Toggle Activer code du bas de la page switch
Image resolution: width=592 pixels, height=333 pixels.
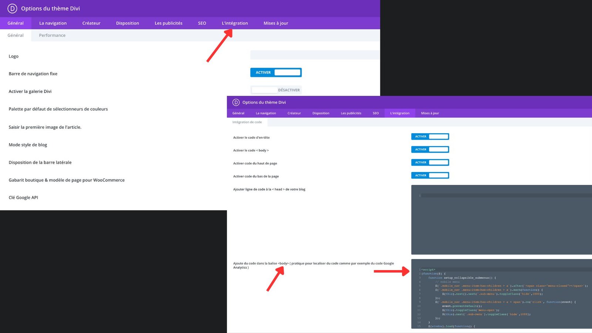430,175
